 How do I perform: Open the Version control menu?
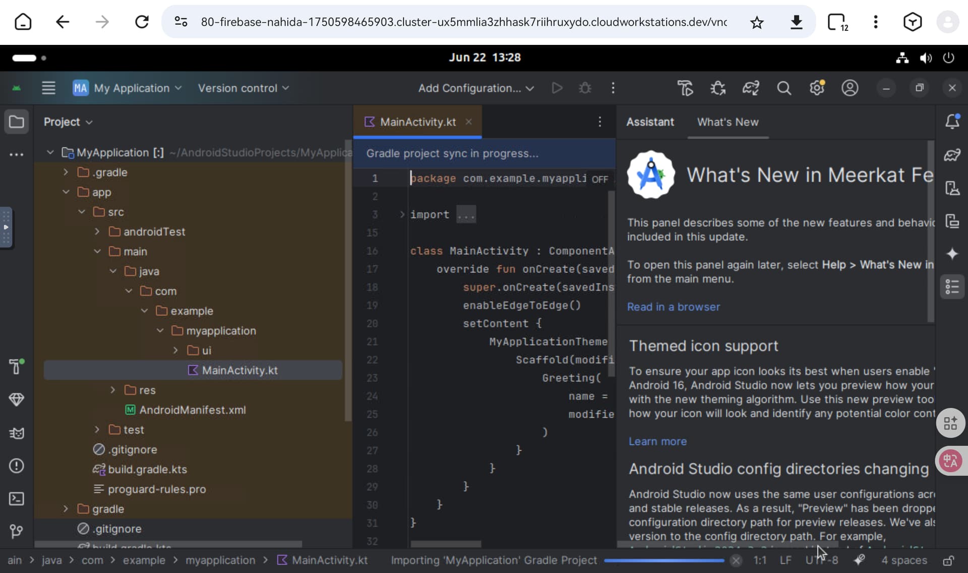(243, 88)
